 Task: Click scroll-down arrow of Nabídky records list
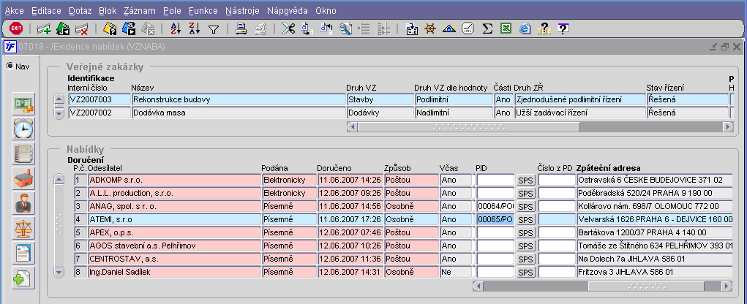click(59, 272)
